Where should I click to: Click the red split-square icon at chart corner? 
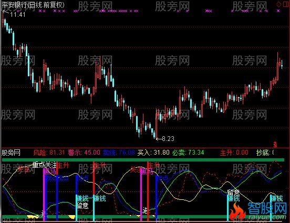pos(286,4)
